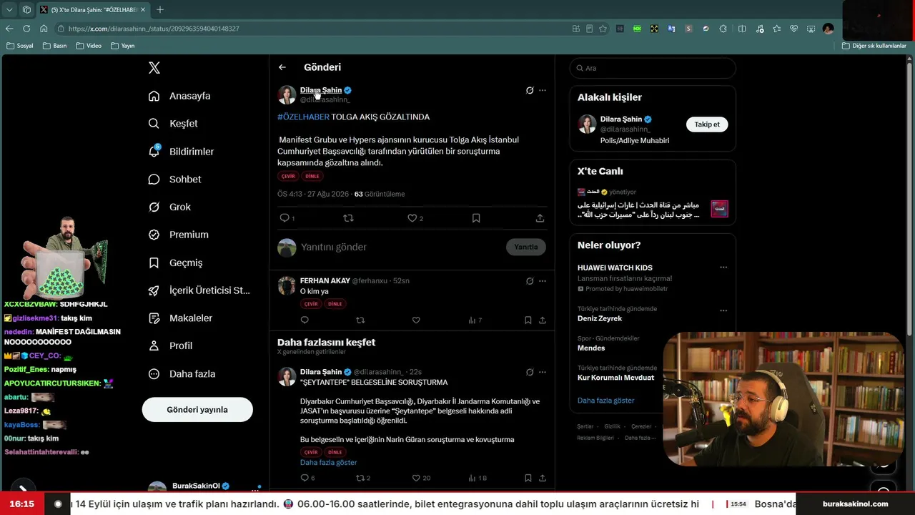Open Keşfet in the sidebar

click(x=173, y=124)
